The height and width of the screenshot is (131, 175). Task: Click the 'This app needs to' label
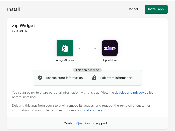pos(87,70)
